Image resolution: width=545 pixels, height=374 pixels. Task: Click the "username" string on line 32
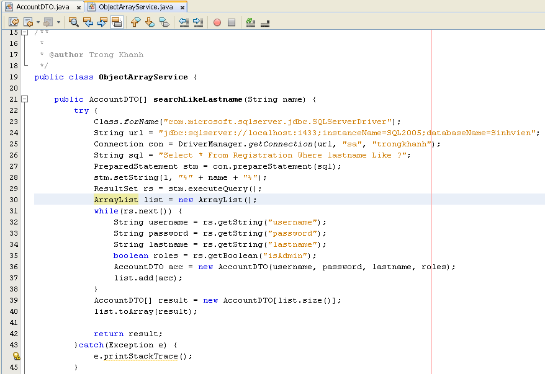tap(292, 222)
